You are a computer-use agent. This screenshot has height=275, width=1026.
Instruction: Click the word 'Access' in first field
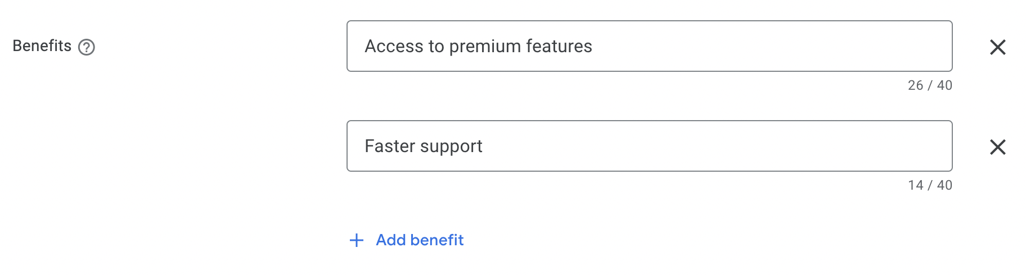click(x=394, y=47)
